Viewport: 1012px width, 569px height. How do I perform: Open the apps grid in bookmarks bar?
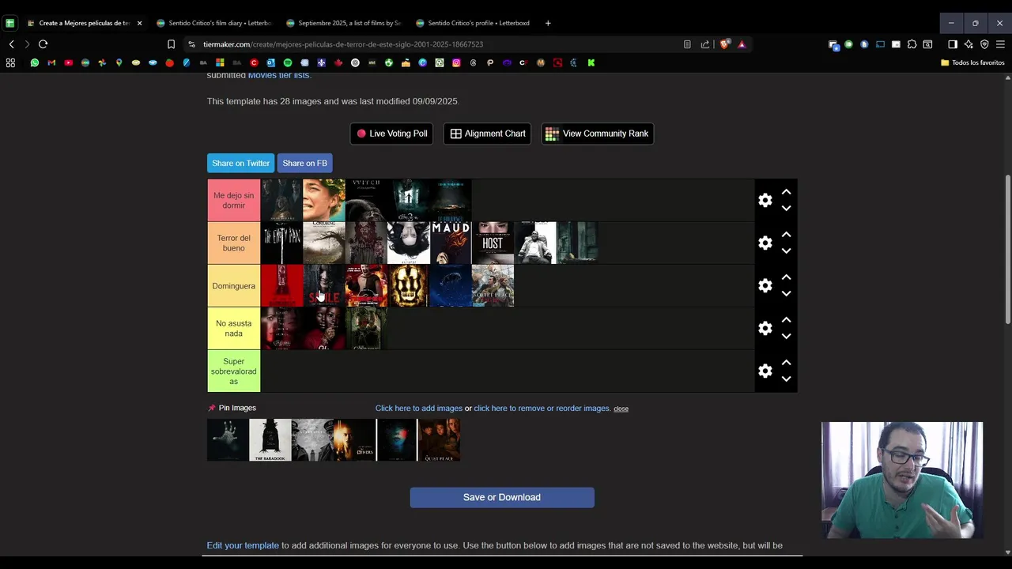point(10,62)
